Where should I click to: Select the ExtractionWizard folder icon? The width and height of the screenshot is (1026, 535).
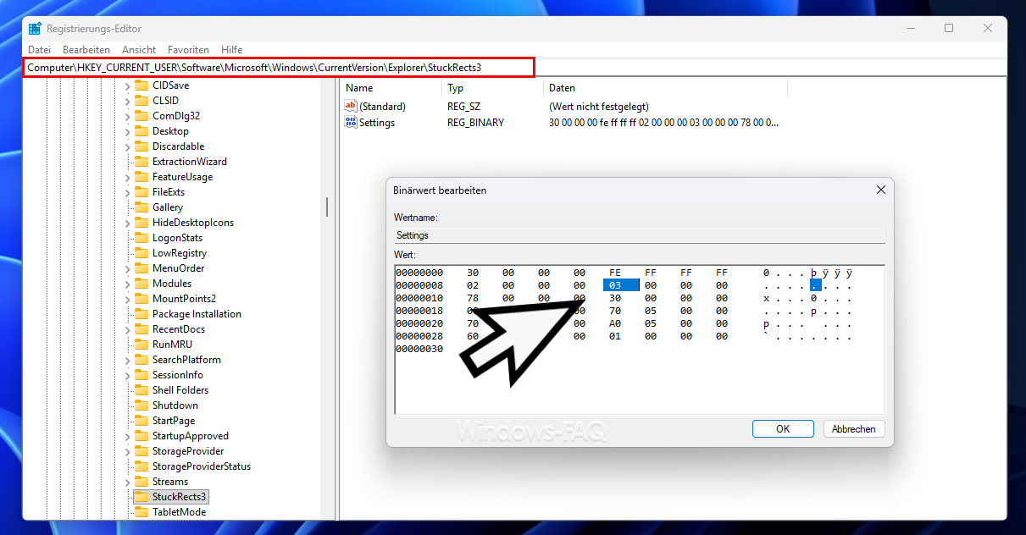[x=141, y=162]
